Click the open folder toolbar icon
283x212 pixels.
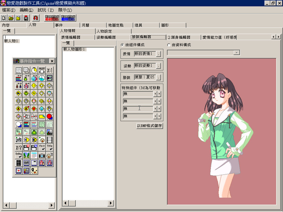11,18
